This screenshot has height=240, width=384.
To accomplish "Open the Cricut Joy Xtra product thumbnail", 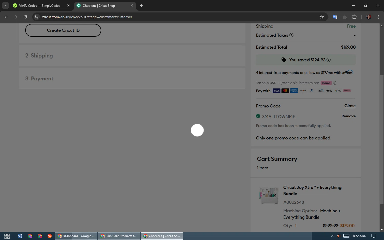I will point(269,195).
